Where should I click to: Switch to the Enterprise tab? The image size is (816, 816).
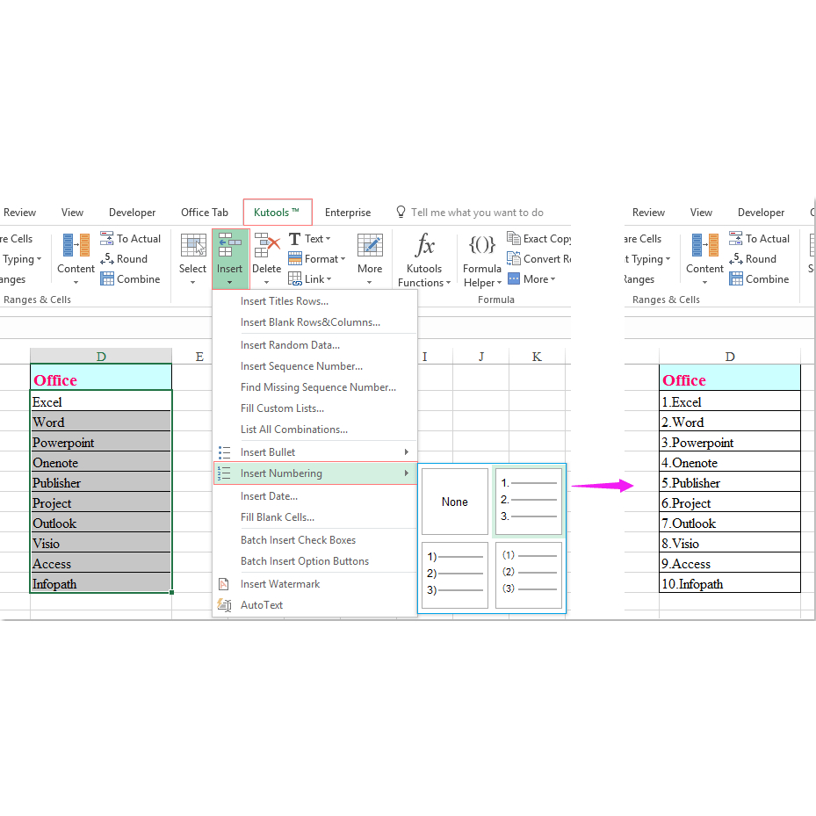348,213
